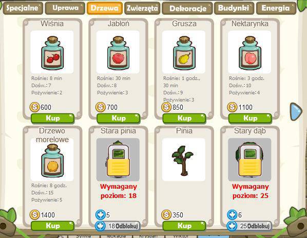Screen dimensions: 307x238
Task: Buy the Grusza tree for 850
Action: click(184, 118)
